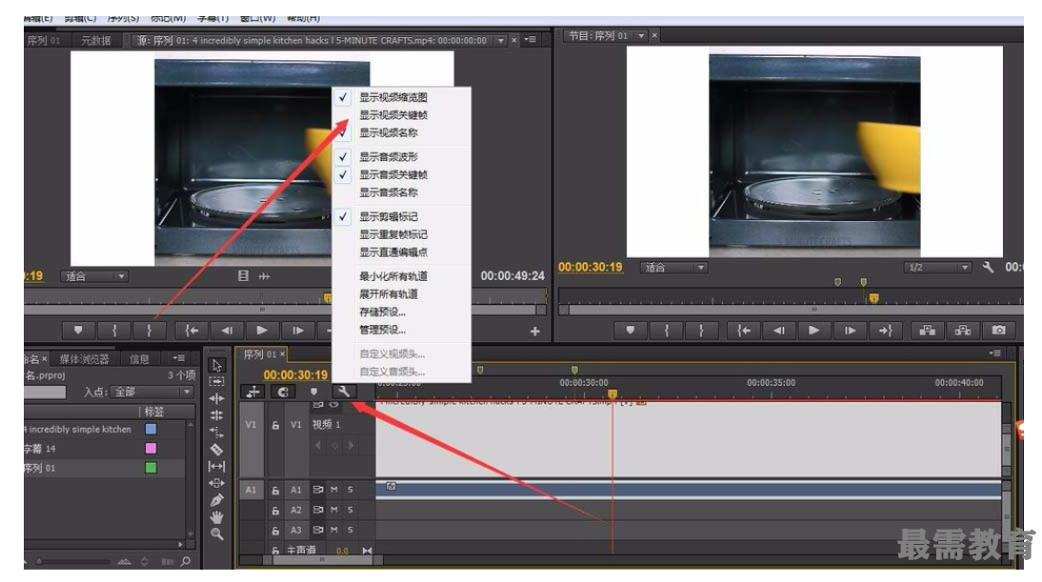This screenshot has height=582, width=1042.
Task: Select the Ripple Edit tool
Action: point(216,398)
